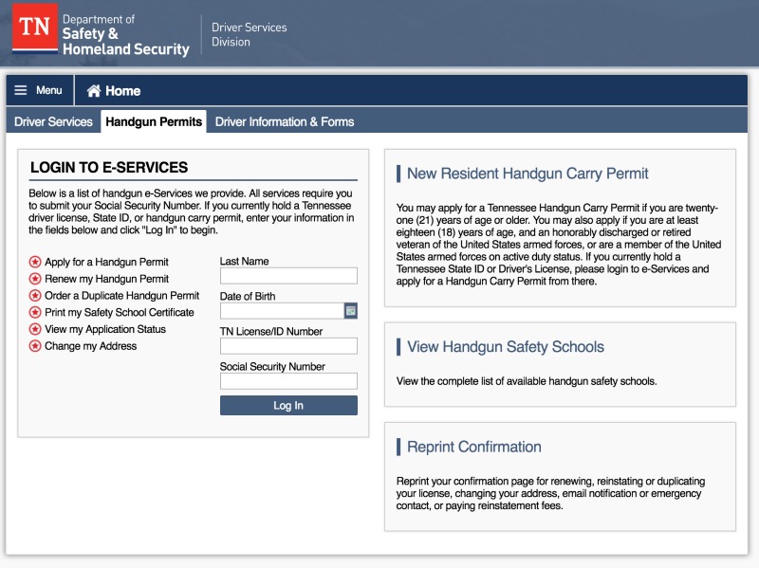Focus the TN License/ID Number field
This screenshot has height=568, width=759.
[x=288, y=346]
